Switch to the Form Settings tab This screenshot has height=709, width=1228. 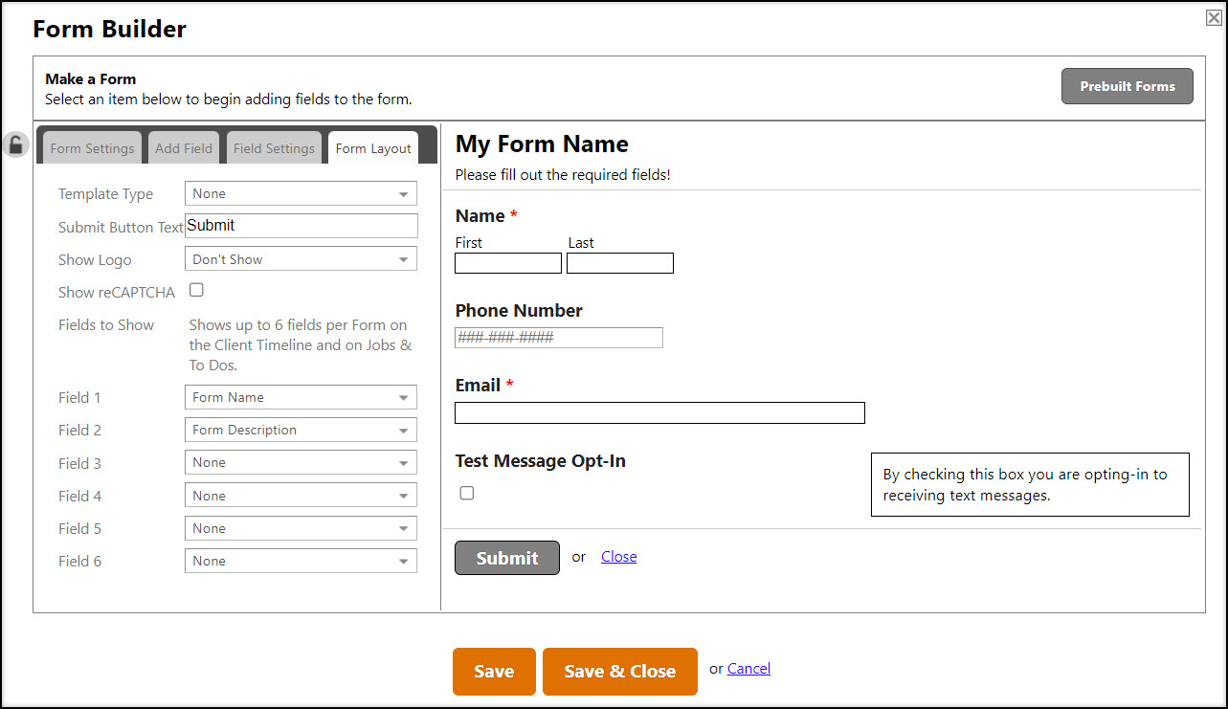point(91,147)
